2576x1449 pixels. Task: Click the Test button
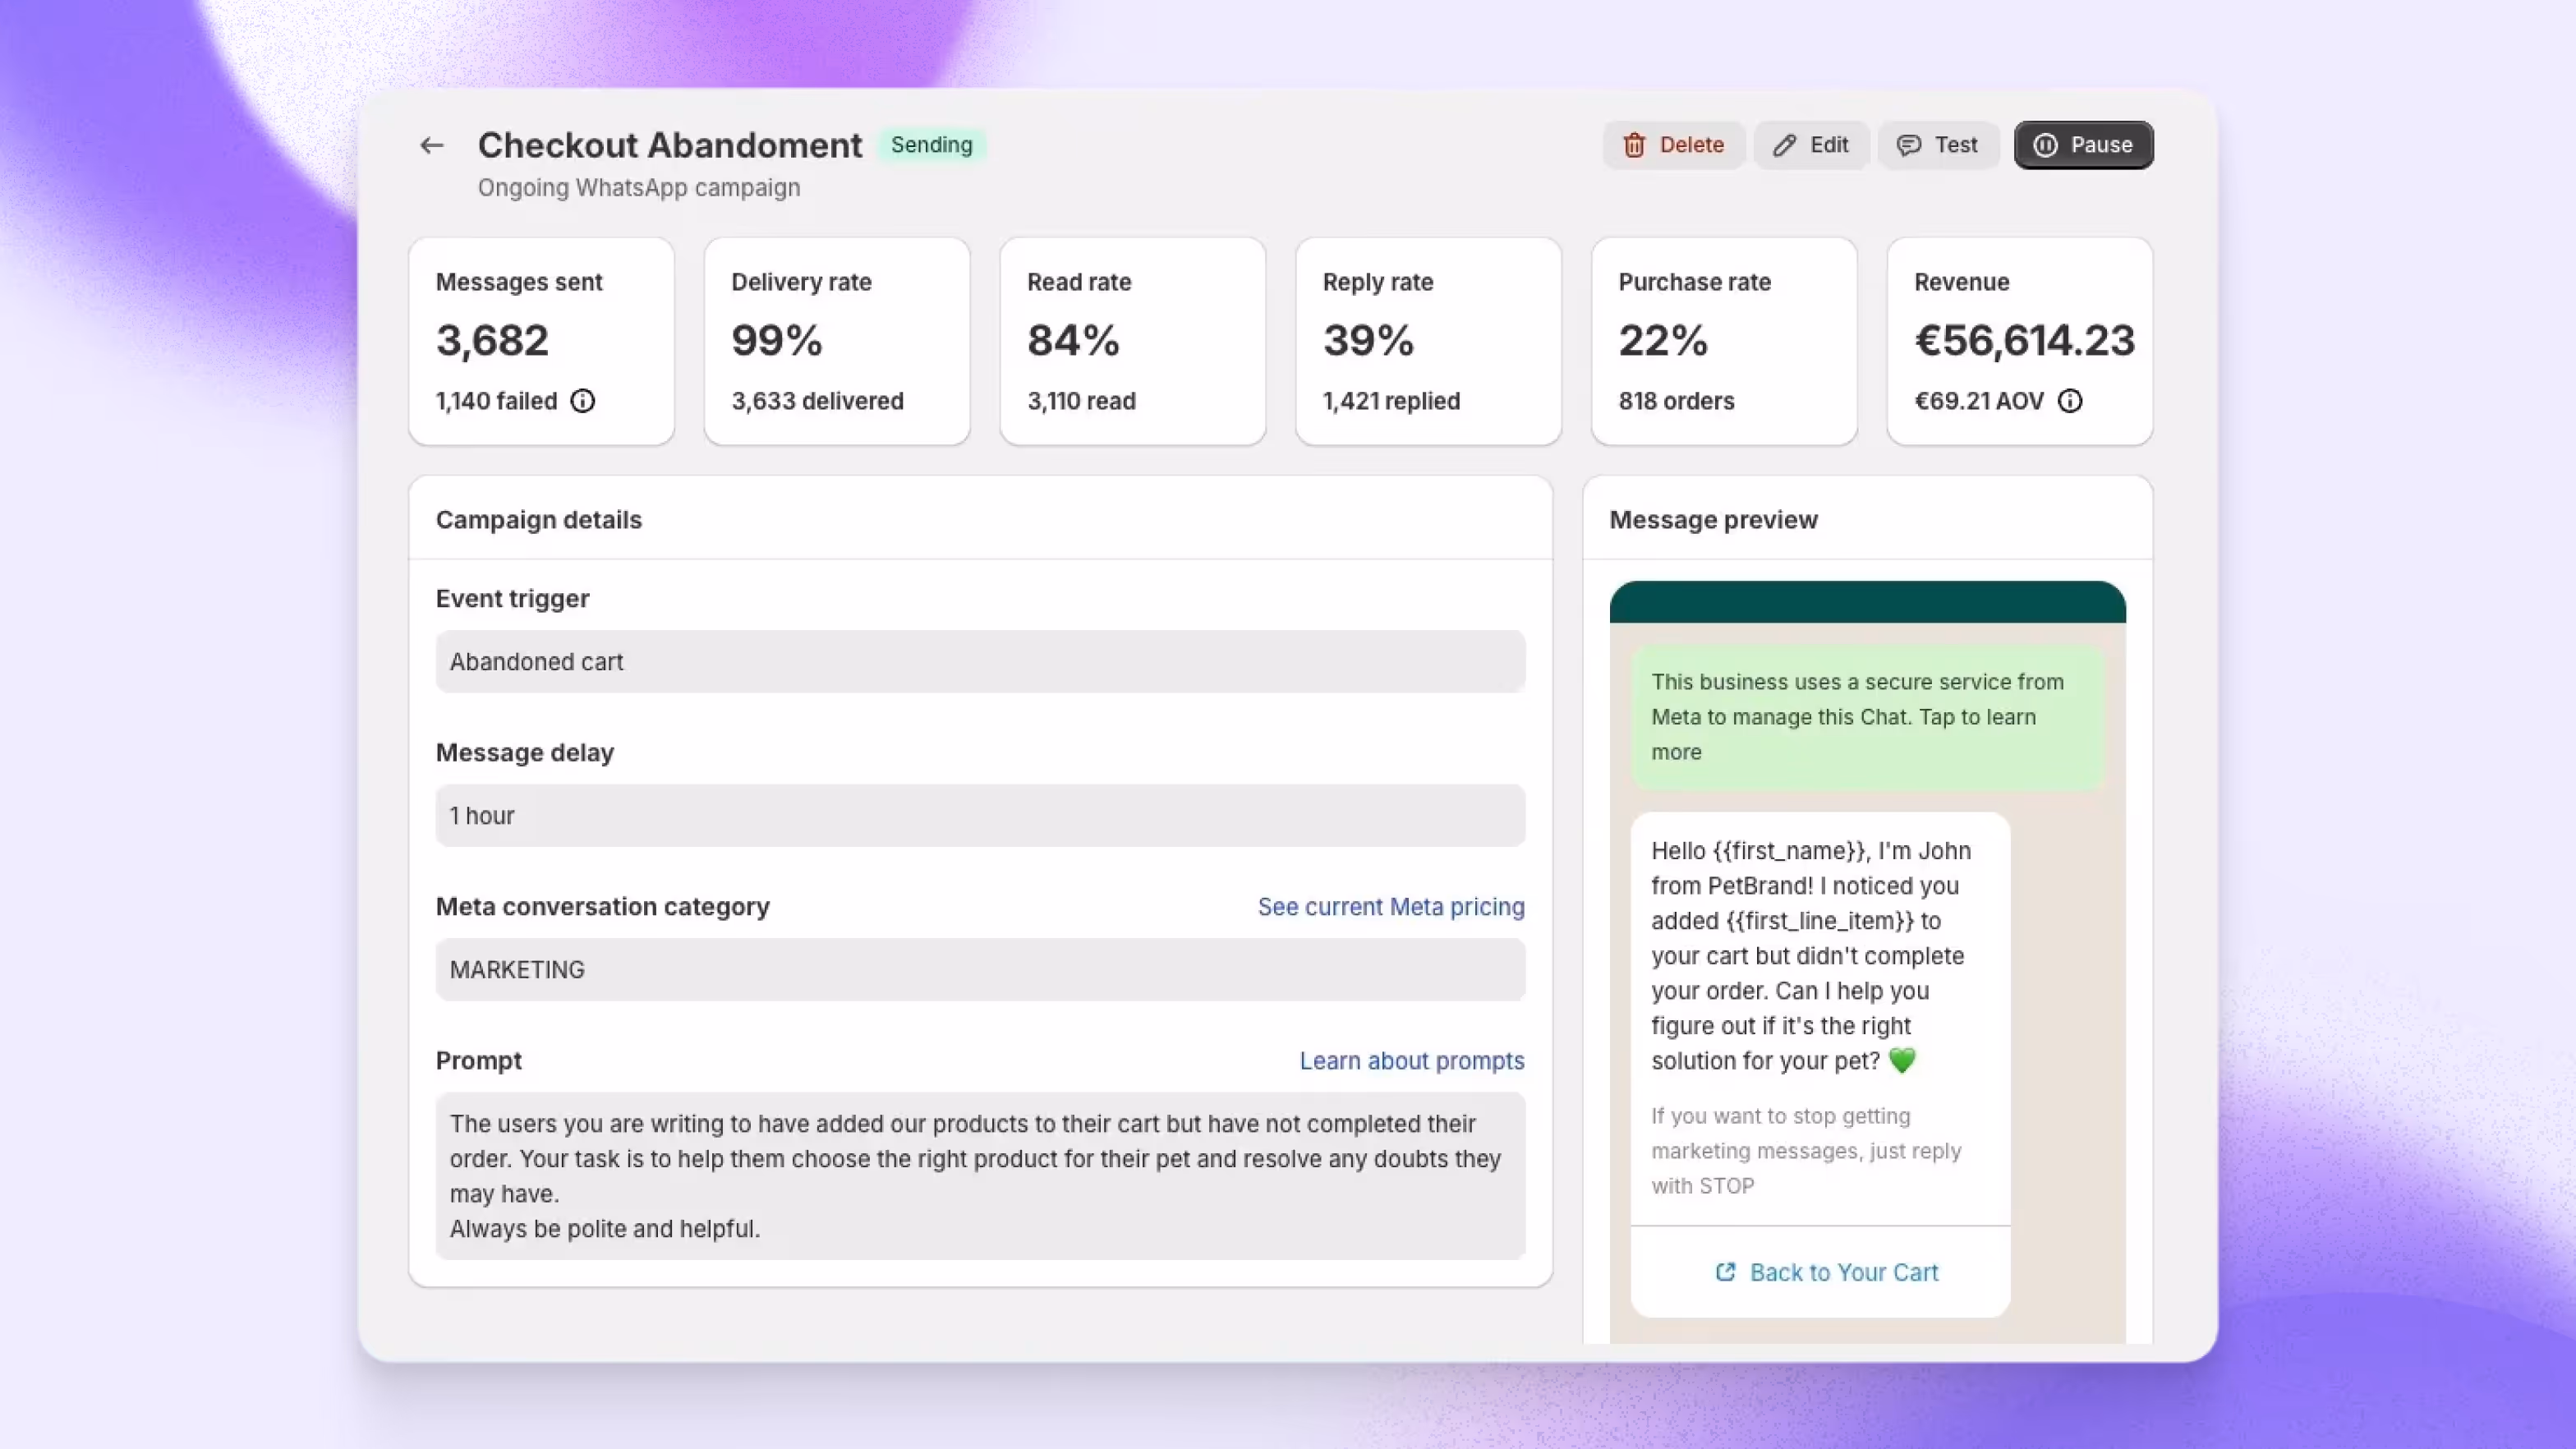[1937, 145]
